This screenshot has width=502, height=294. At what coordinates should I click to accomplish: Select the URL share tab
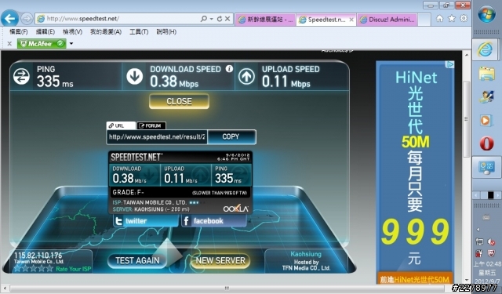pos(121,125)
